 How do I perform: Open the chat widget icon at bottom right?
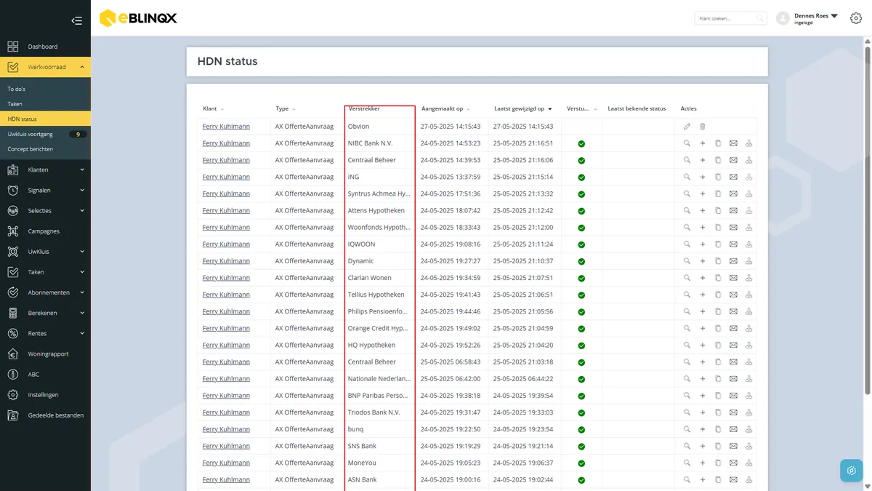852,471
